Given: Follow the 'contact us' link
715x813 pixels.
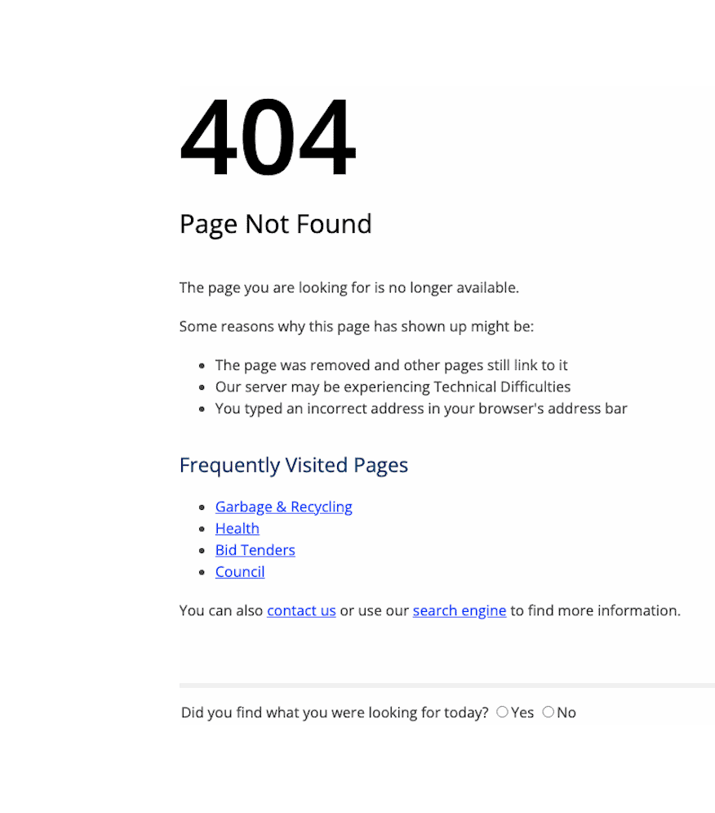Looking at the screenshot, I should point(301,611).
